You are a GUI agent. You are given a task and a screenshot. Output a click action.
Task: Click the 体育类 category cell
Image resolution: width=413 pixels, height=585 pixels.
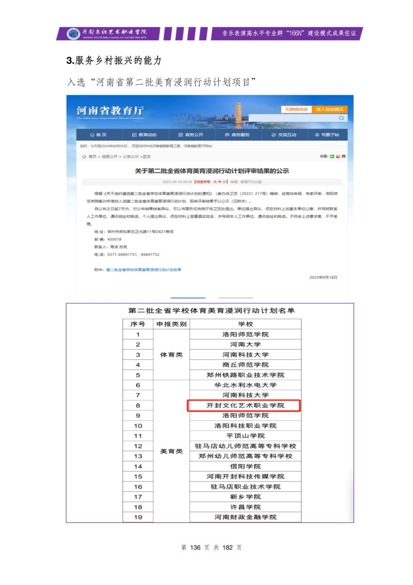(171, 355)
